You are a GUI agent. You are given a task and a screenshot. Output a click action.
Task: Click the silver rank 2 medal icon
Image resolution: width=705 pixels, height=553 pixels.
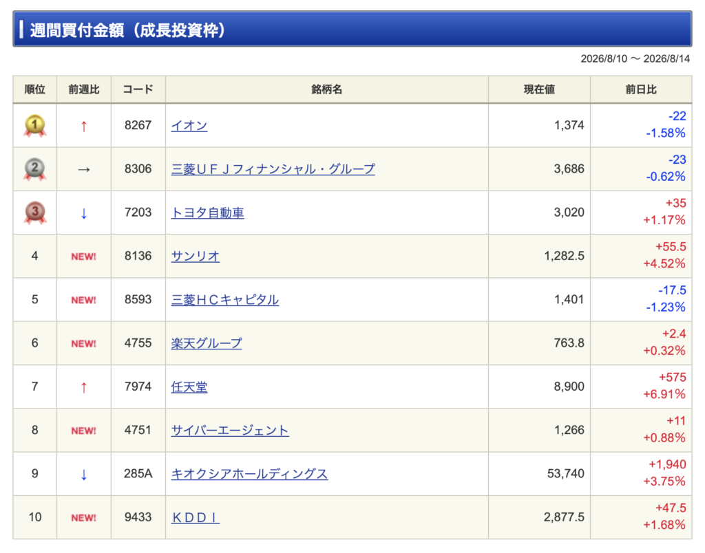pyautogui.click(x=34, y=169)
